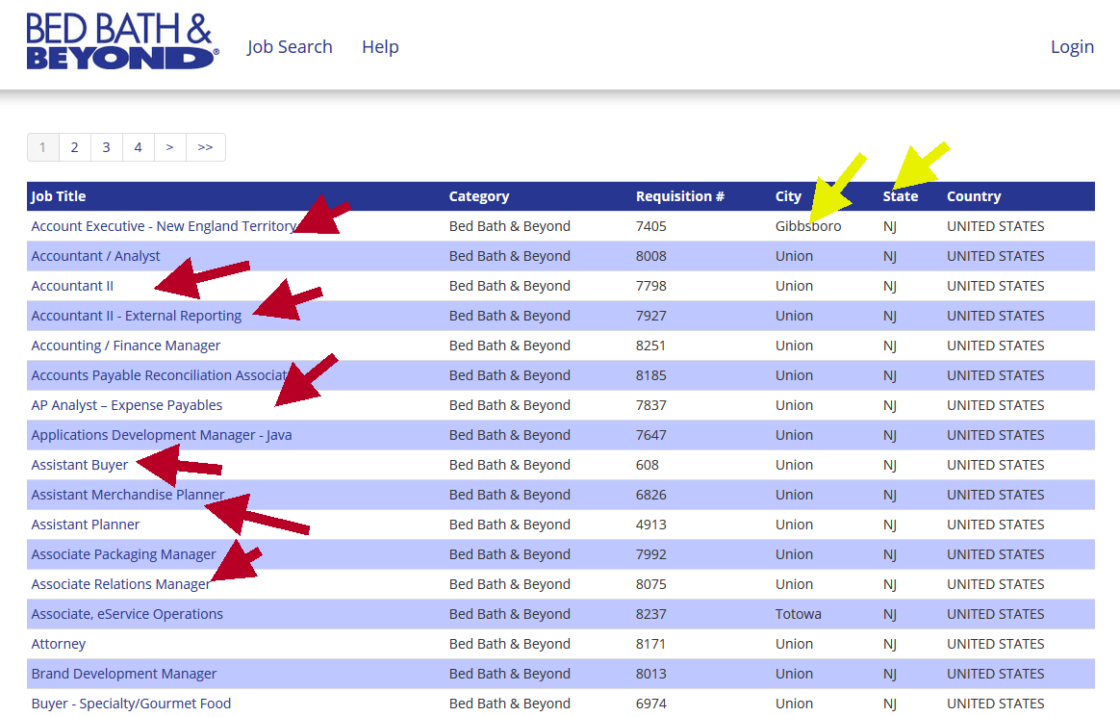The width and height of the screenshot is (1120, 717).
Task: Click the Bed Bath & Beyond logo
Action: pos(122,41)
